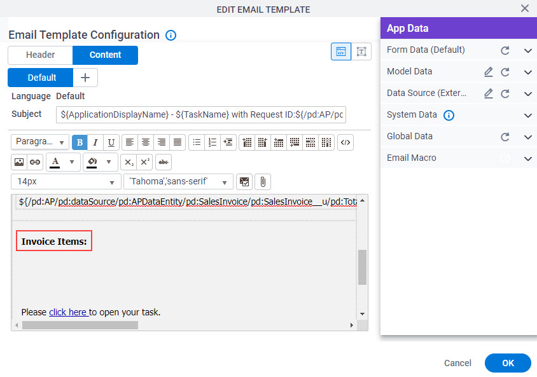Open the 'click here' link
The image size is (537, 377).
point(69,312)
